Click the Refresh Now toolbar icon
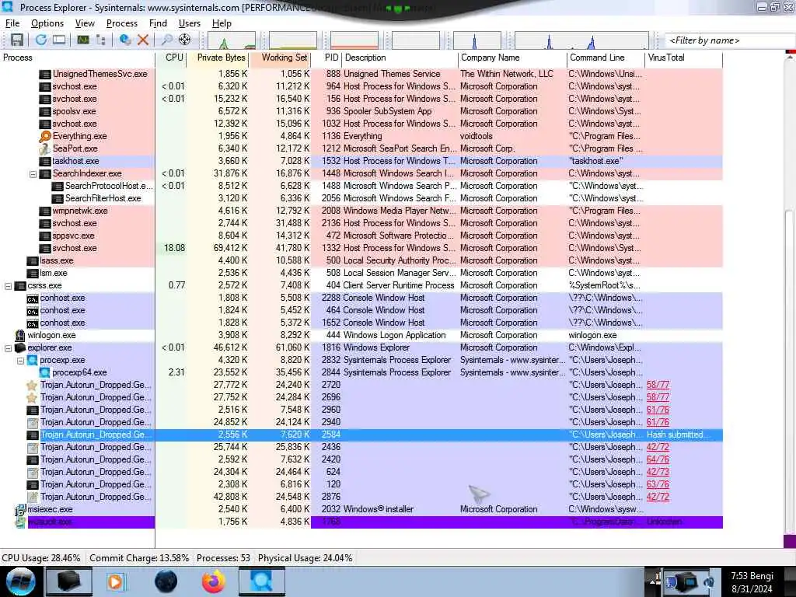 (41, 40)
